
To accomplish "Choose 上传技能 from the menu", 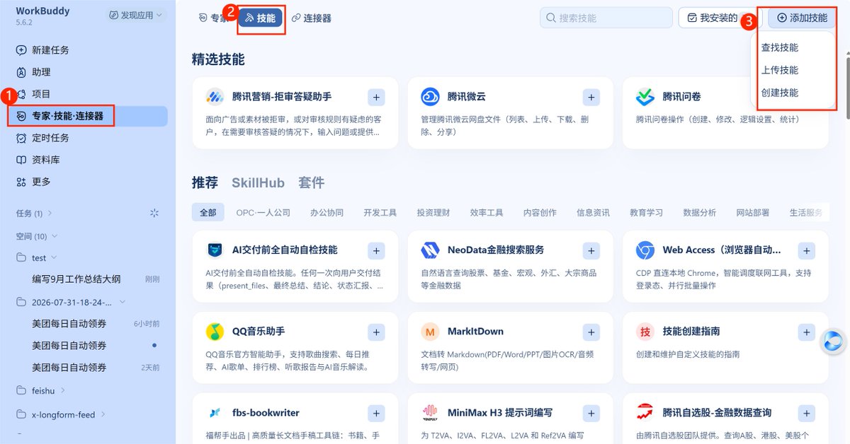I will pos(780,70).
